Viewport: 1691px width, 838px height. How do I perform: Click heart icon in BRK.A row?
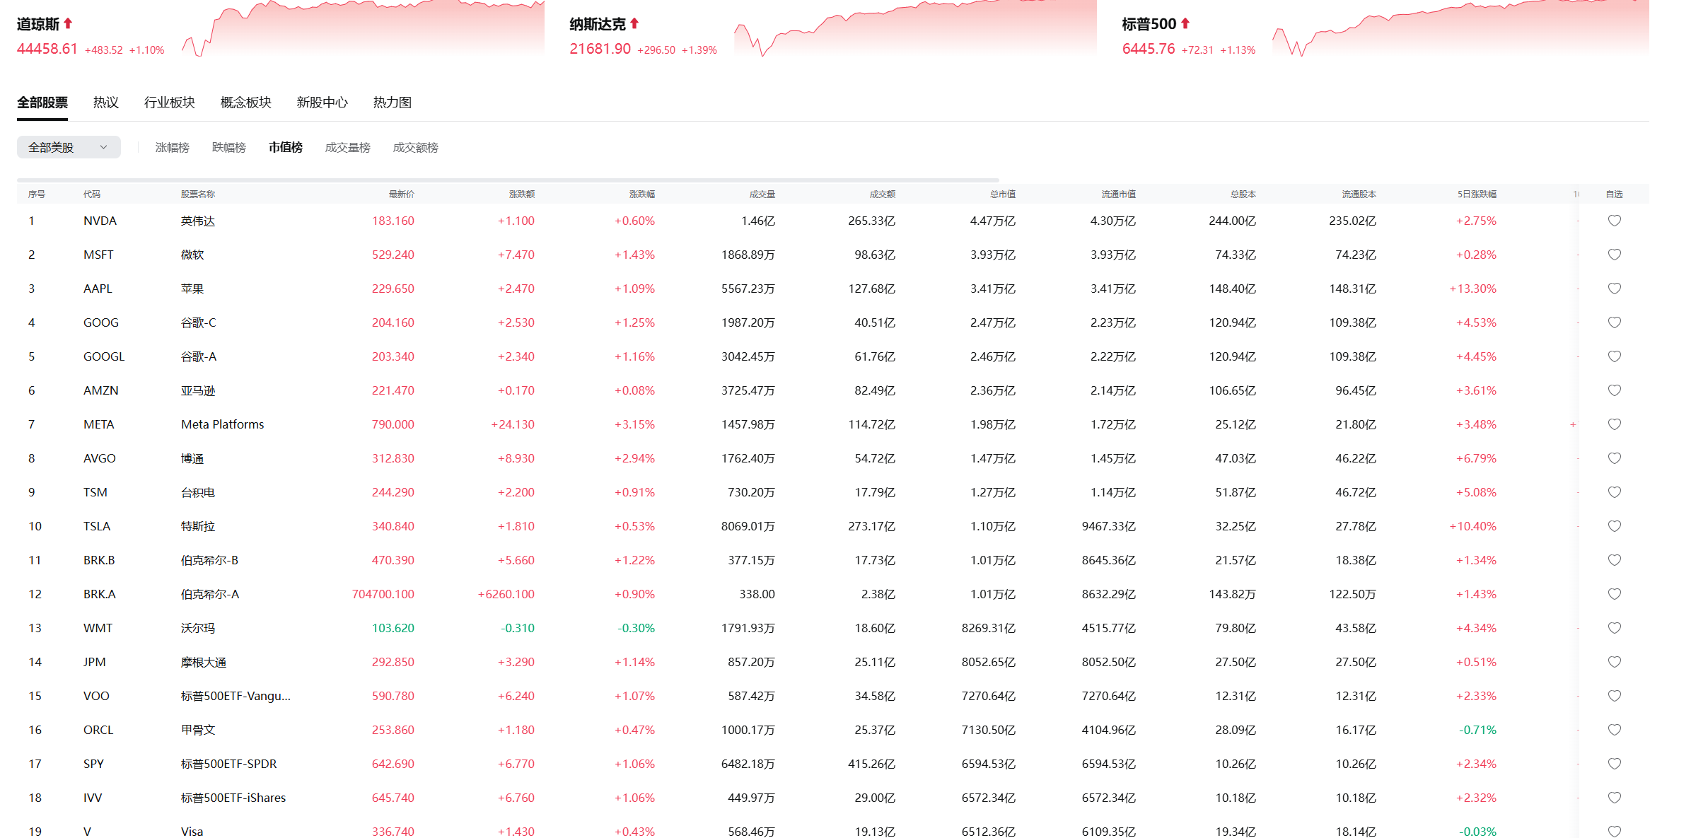(1614, 594)
